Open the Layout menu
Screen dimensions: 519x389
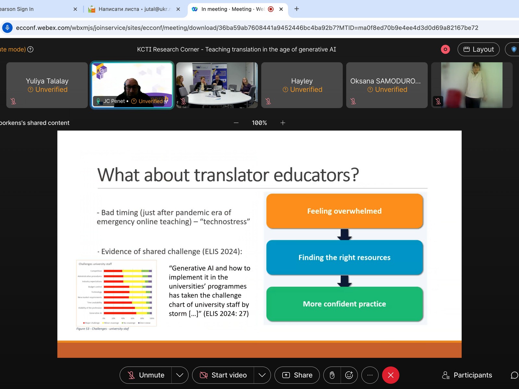tap(478, 49)
